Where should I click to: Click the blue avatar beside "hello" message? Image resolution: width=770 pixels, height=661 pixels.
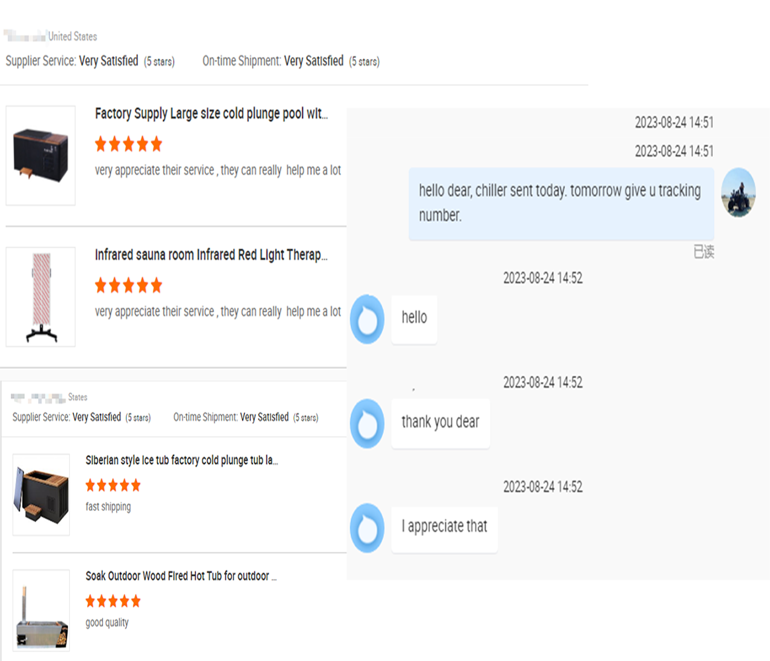pyautogui.click(x=367, y=319)
